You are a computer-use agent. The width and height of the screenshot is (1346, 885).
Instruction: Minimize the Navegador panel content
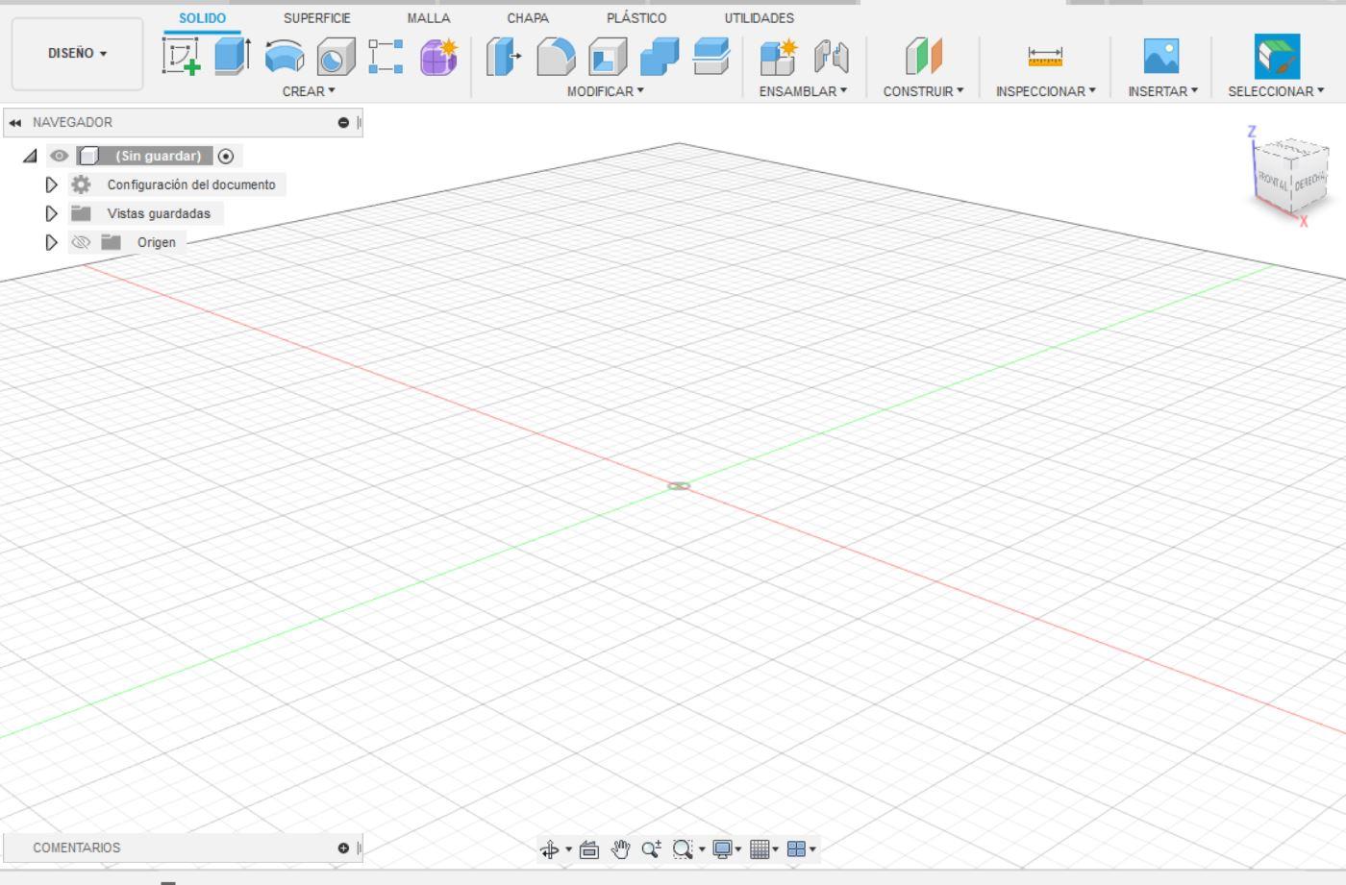(x=343, y=122)
